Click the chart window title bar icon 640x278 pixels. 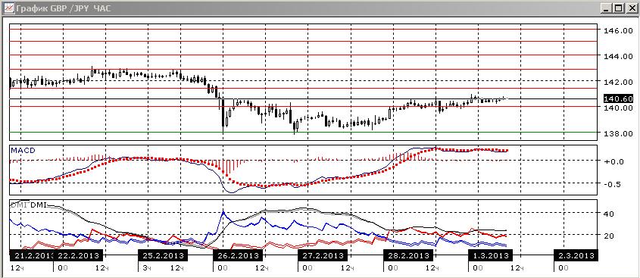8,8
